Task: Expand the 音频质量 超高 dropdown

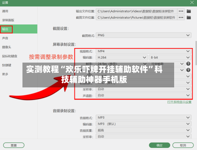Action: (143, 130)
